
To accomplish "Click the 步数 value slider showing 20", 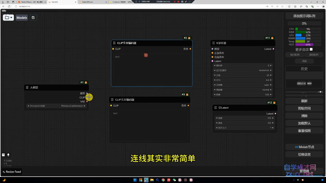I will (x=243, y=75).
